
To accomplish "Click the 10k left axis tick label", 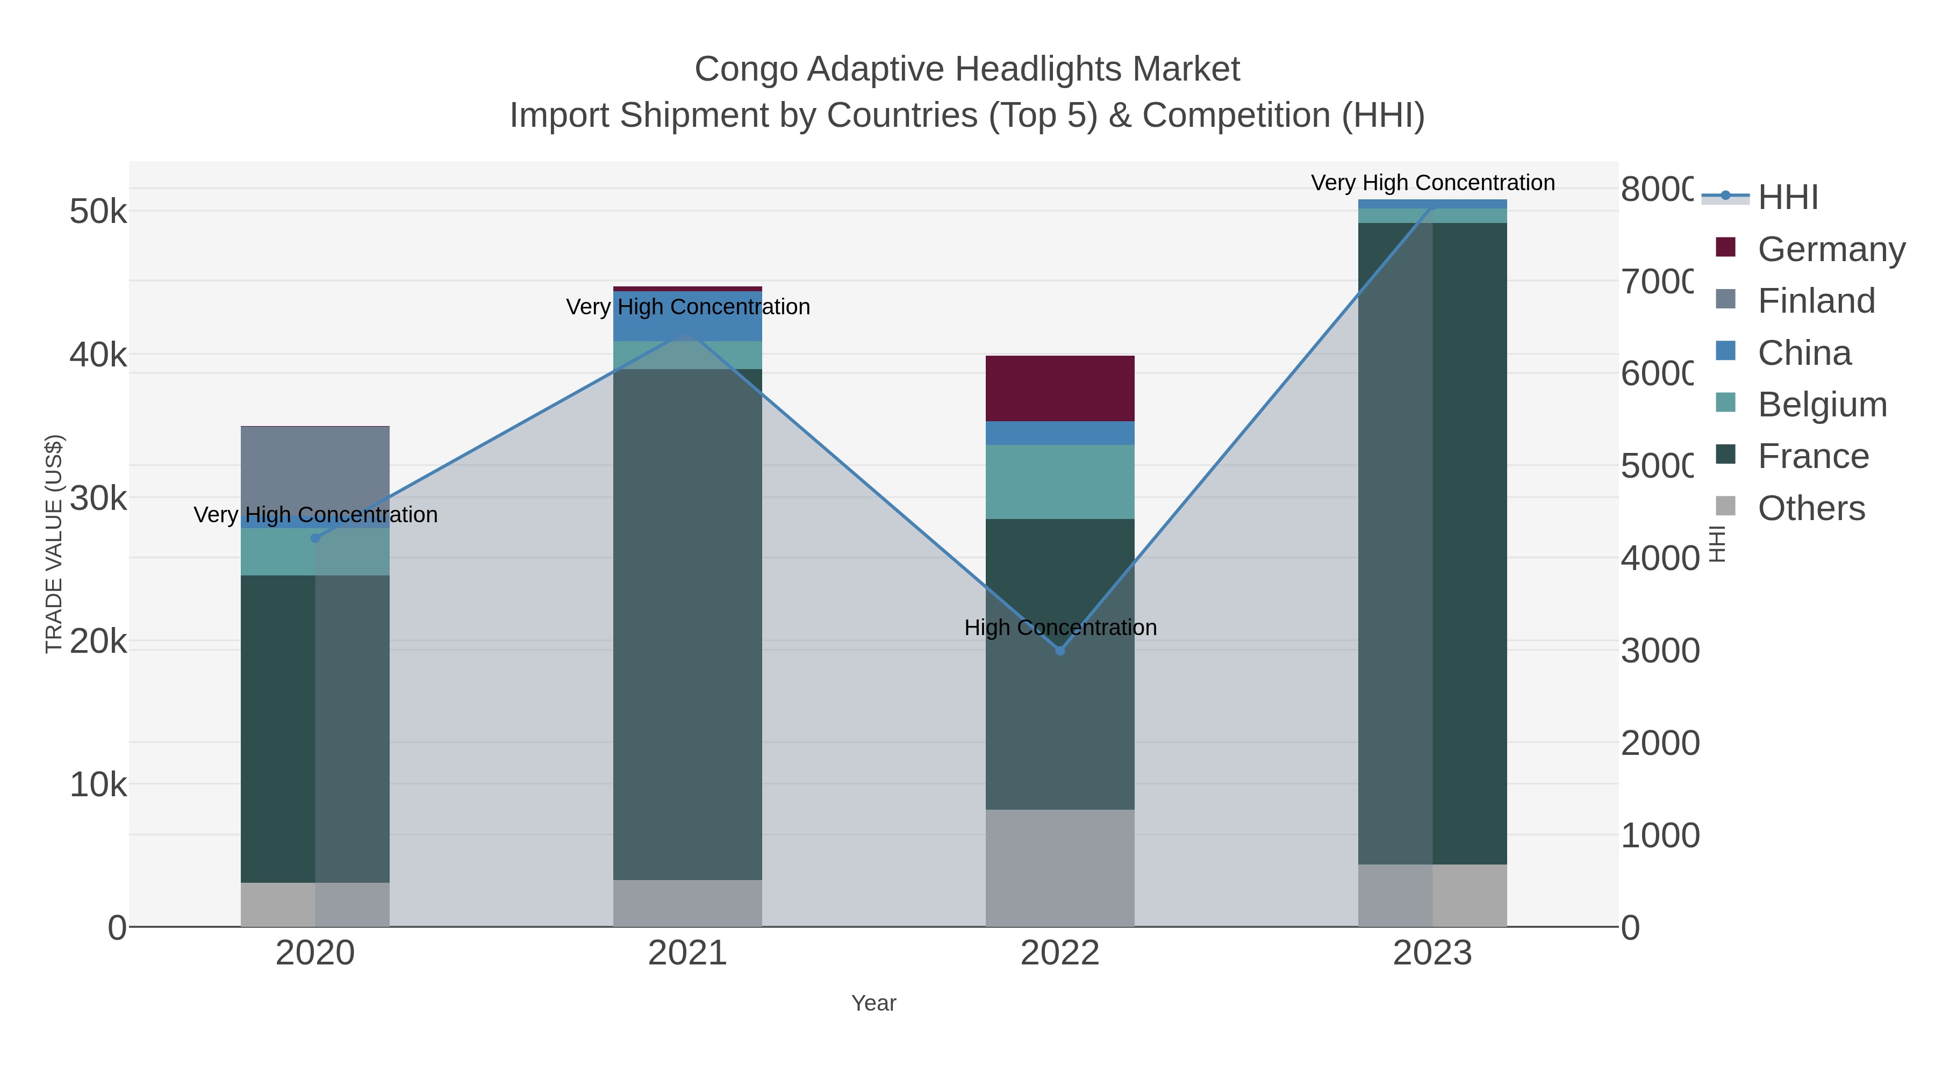I will pyautogui.click(x=98, y=784).
